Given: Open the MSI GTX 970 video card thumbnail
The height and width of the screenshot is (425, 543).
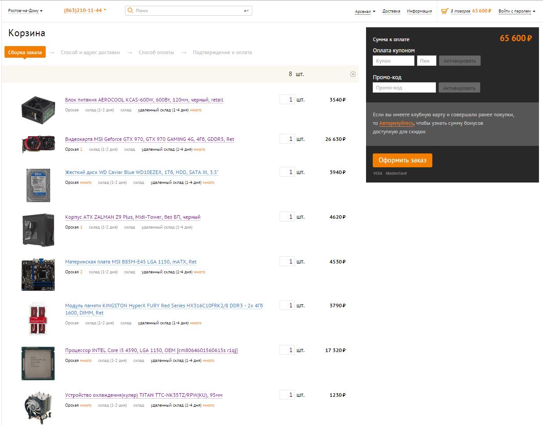Looking at the screenshot, I should pos(38,144).
